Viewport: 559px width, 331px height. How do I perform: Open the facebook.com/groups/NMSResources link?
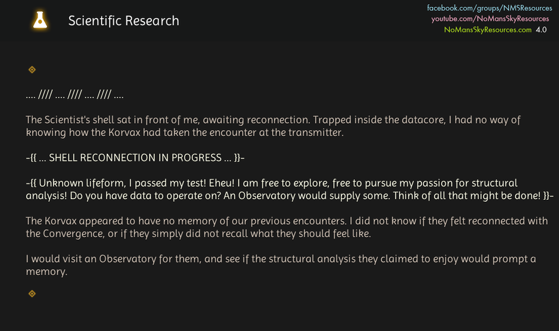(489, 8)
